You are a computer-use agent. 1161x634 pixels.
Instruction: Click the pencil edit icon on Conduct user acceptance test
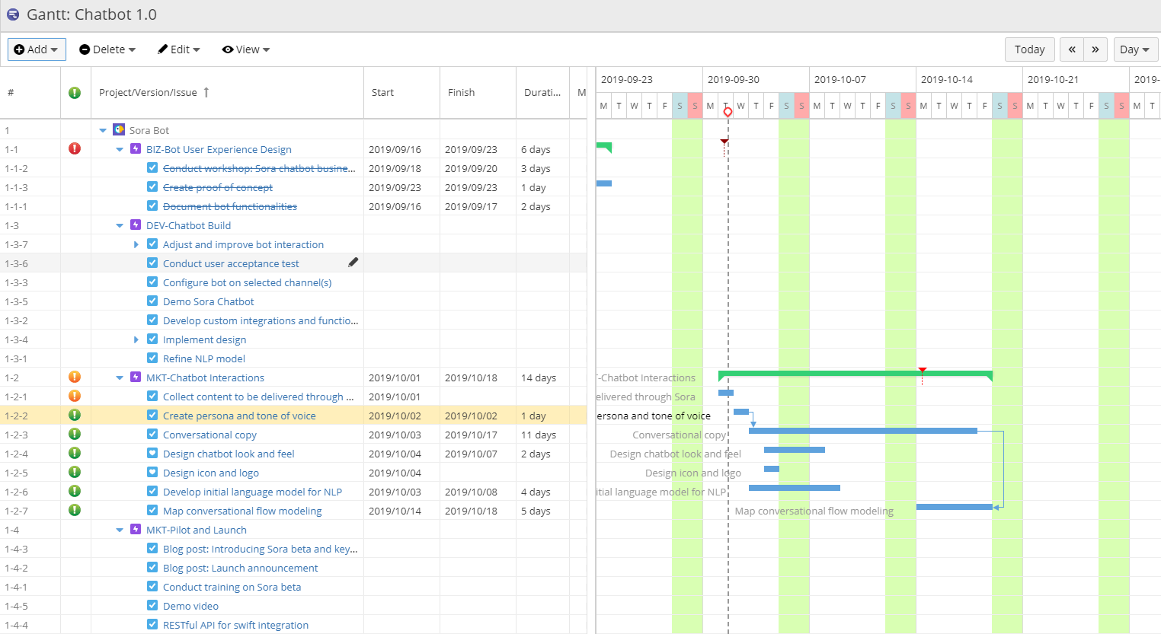click(x=353, y=261)
